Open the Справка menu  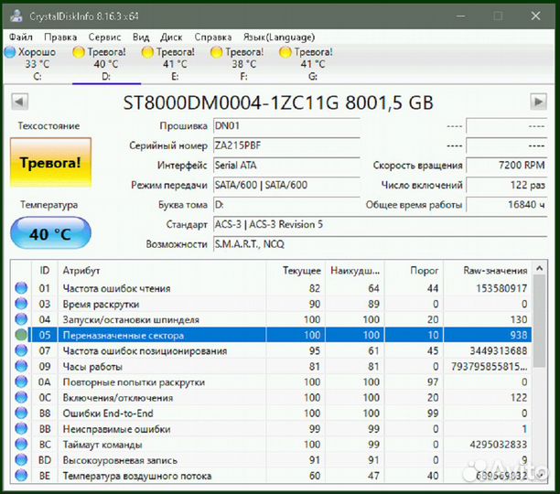point(213,38)
